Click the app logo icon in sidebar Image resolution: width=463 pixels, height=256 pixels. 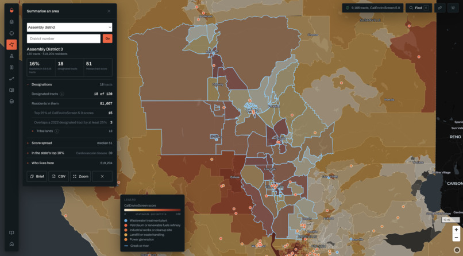11,10
